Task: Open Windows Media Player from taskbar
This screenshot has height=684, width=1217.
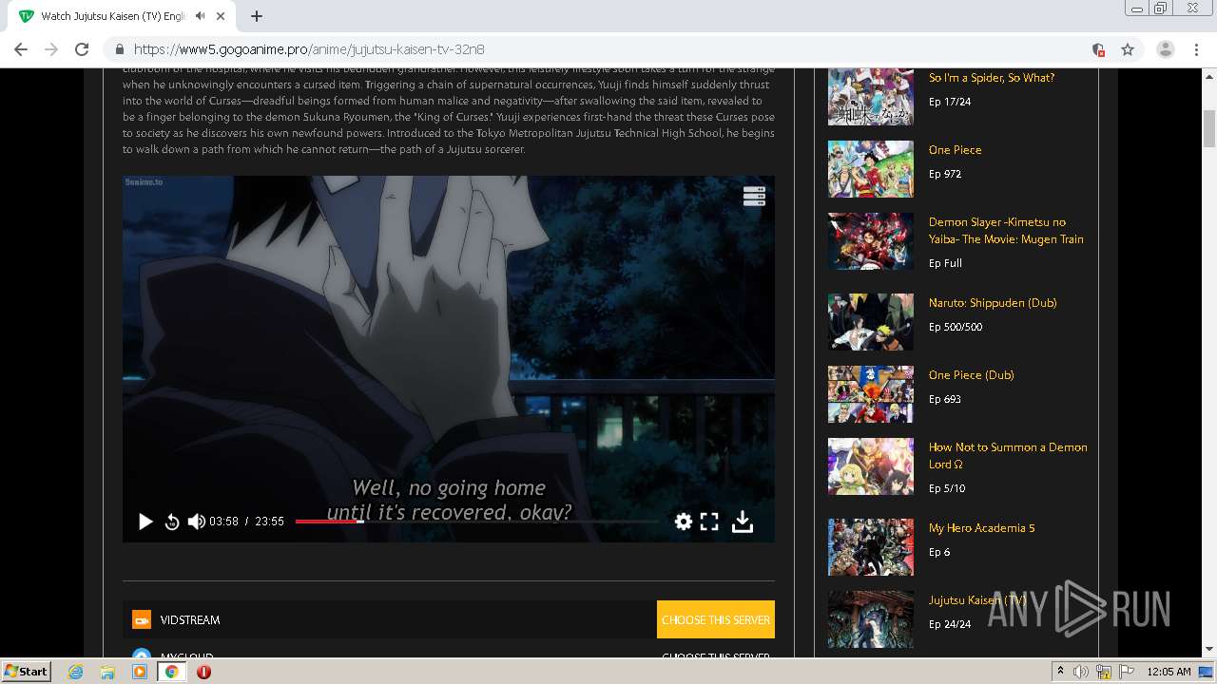Action: point(140,672)
